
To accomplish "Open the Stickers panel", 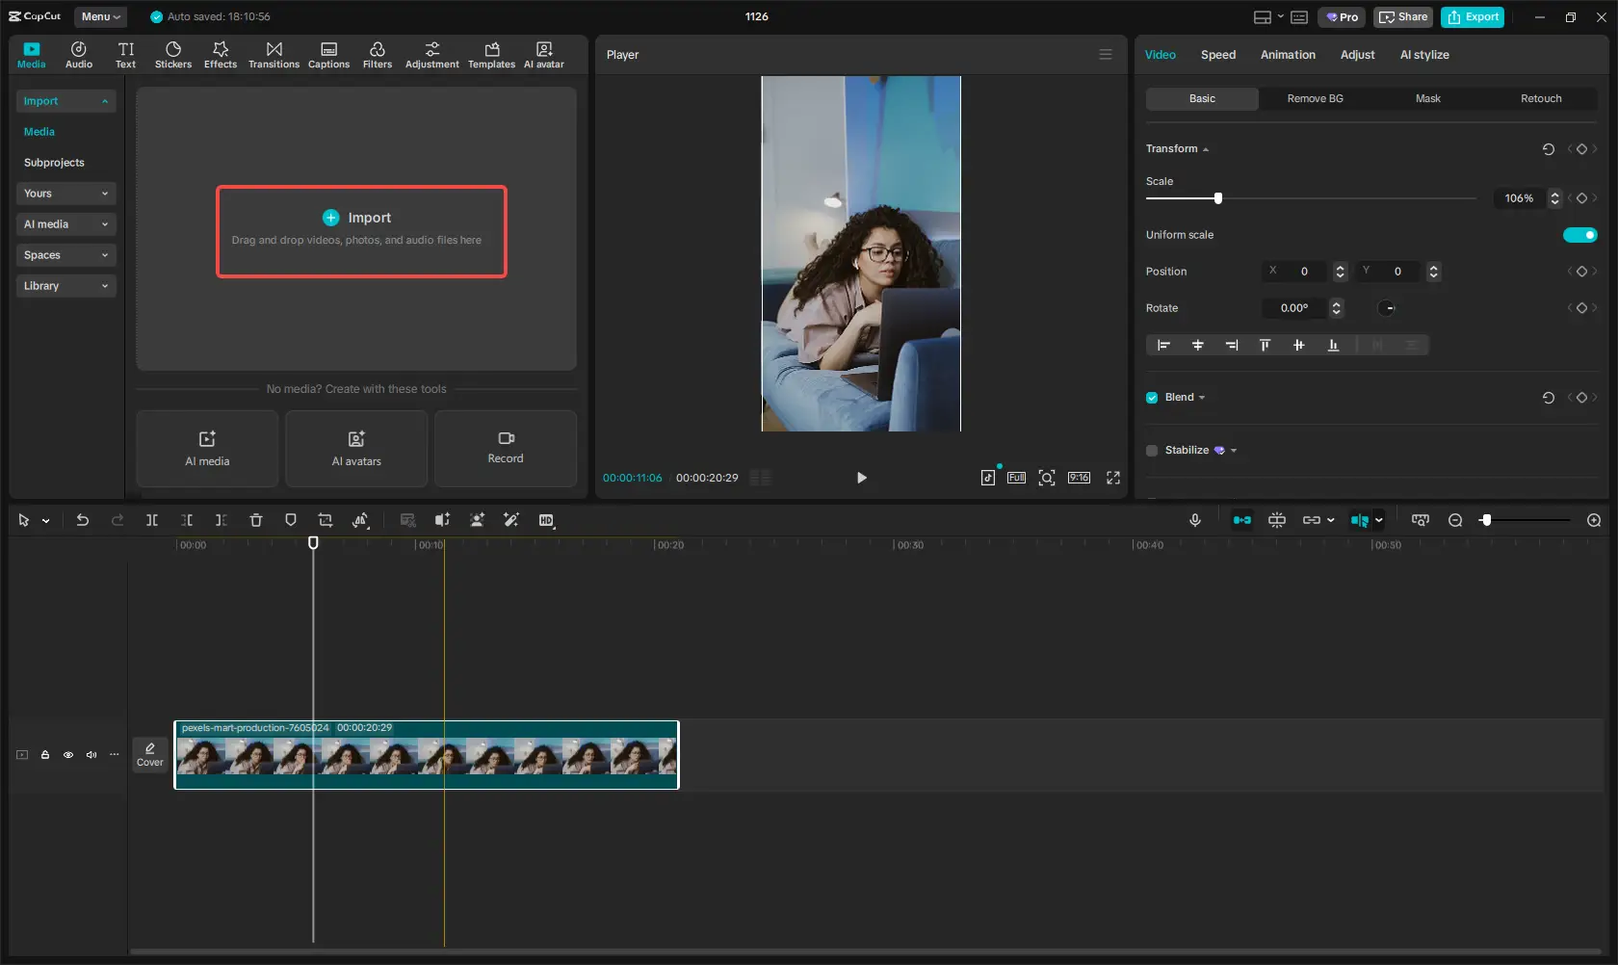I will (x=173, y=54).
